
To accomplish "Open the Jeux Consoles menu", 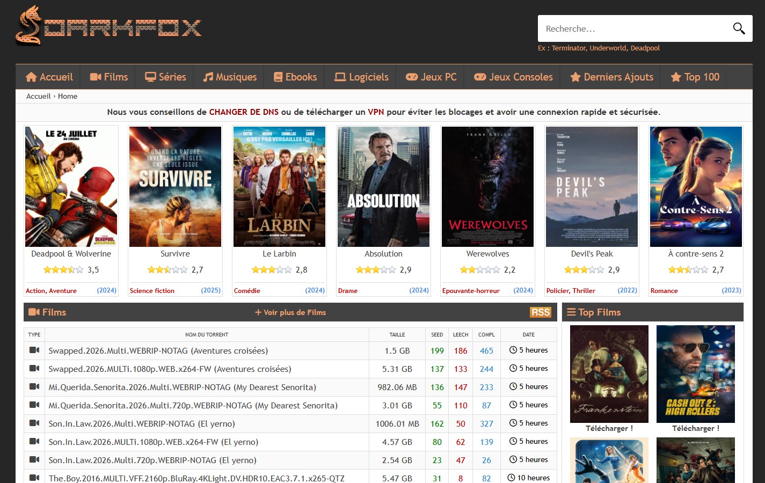I will pyautogui.click(x=513, y=77).
